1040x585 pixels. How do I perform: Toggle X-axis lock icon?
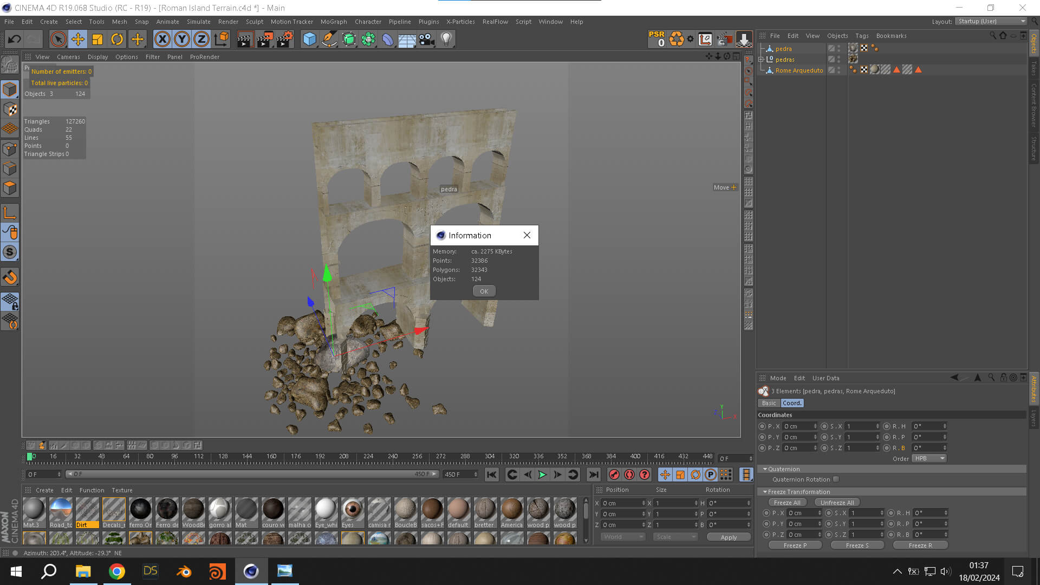click(162, 39)
